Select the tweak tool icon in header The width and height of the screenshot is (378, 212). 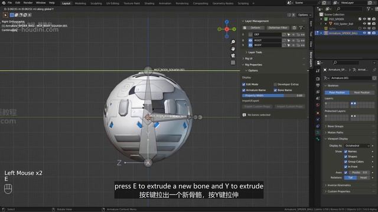click(x=5, y=15)
